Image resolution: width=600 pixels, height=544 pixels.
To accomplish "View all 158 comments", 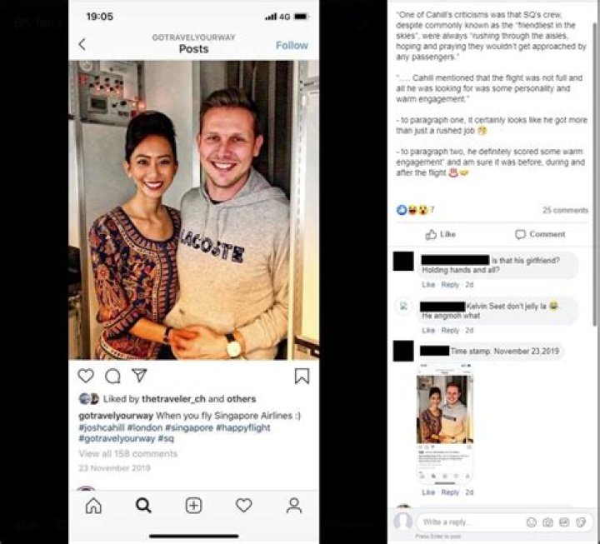I will click(127, 454).
